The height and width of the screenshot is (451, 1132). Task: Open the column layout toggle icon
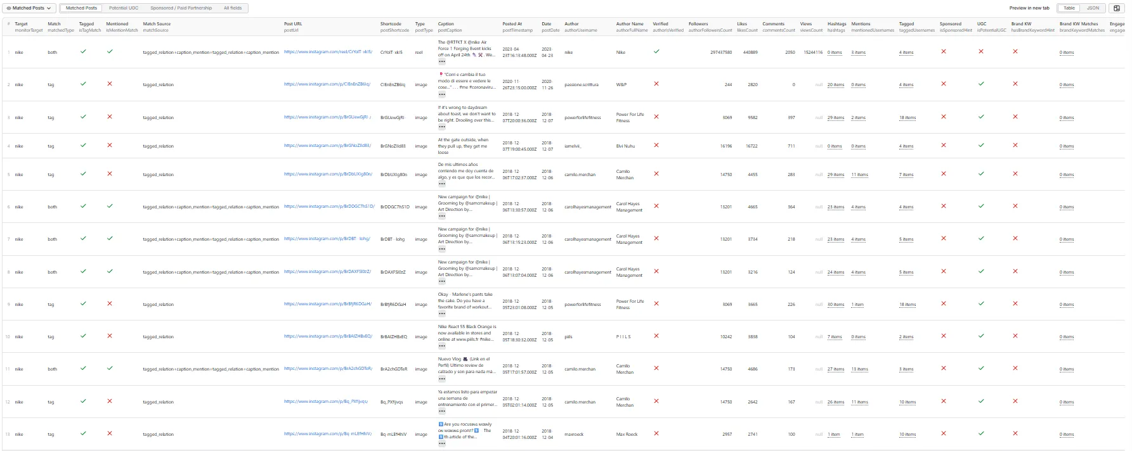pyautogui.click(x=1117, y=8)
